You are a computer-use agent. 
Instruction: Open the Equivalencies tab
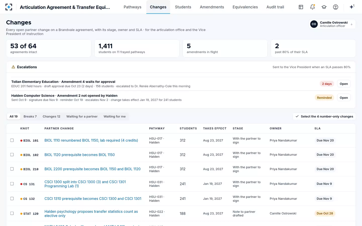point(245,7)
